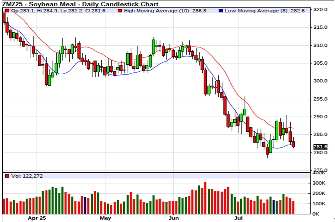Screen dimensions: 335x222
Task: Click the last red candlestick on the chart
Action: [293, 144]
